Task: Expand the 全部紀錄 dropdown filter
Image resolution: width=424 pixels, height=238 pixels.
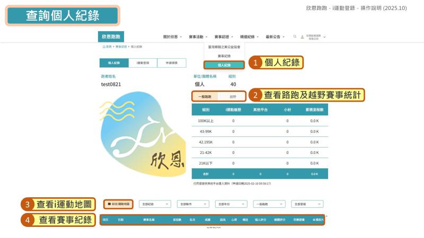Action: pyautogui.click(x=154, y=204)
